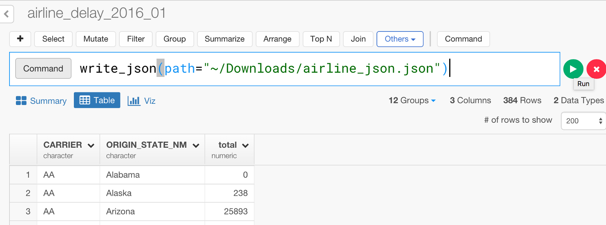Select the total value 238
606x225 pixels.
tap(230, 193)
